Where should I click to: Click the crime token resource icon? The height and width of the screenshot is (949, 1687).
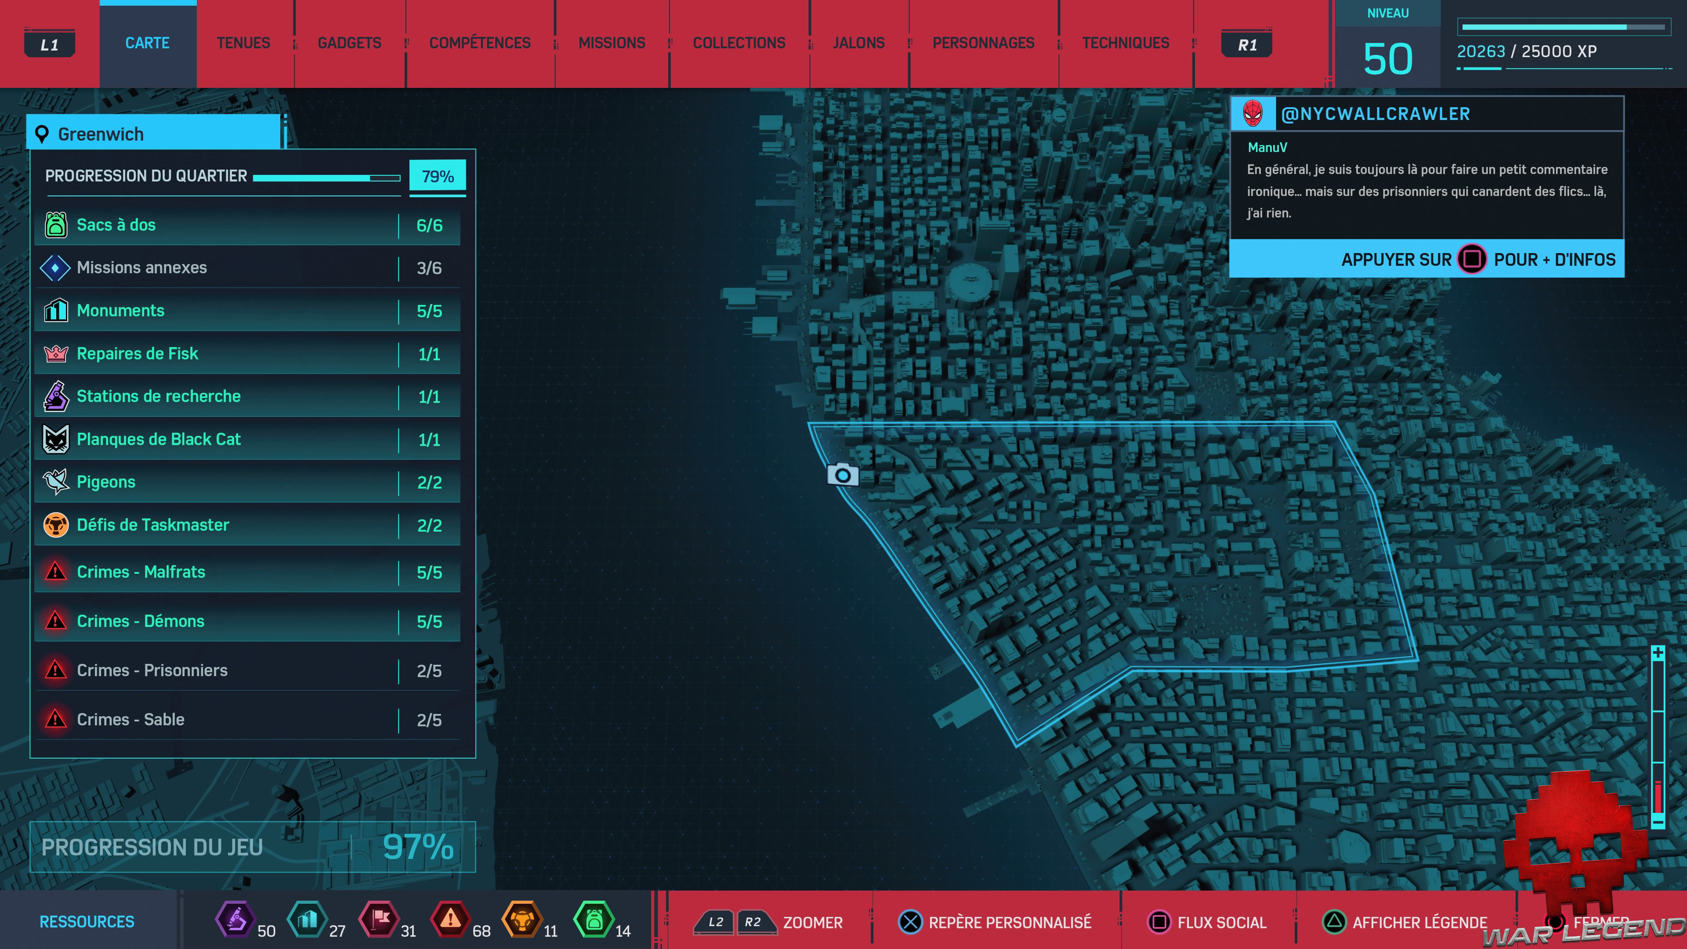click(451, 919)
